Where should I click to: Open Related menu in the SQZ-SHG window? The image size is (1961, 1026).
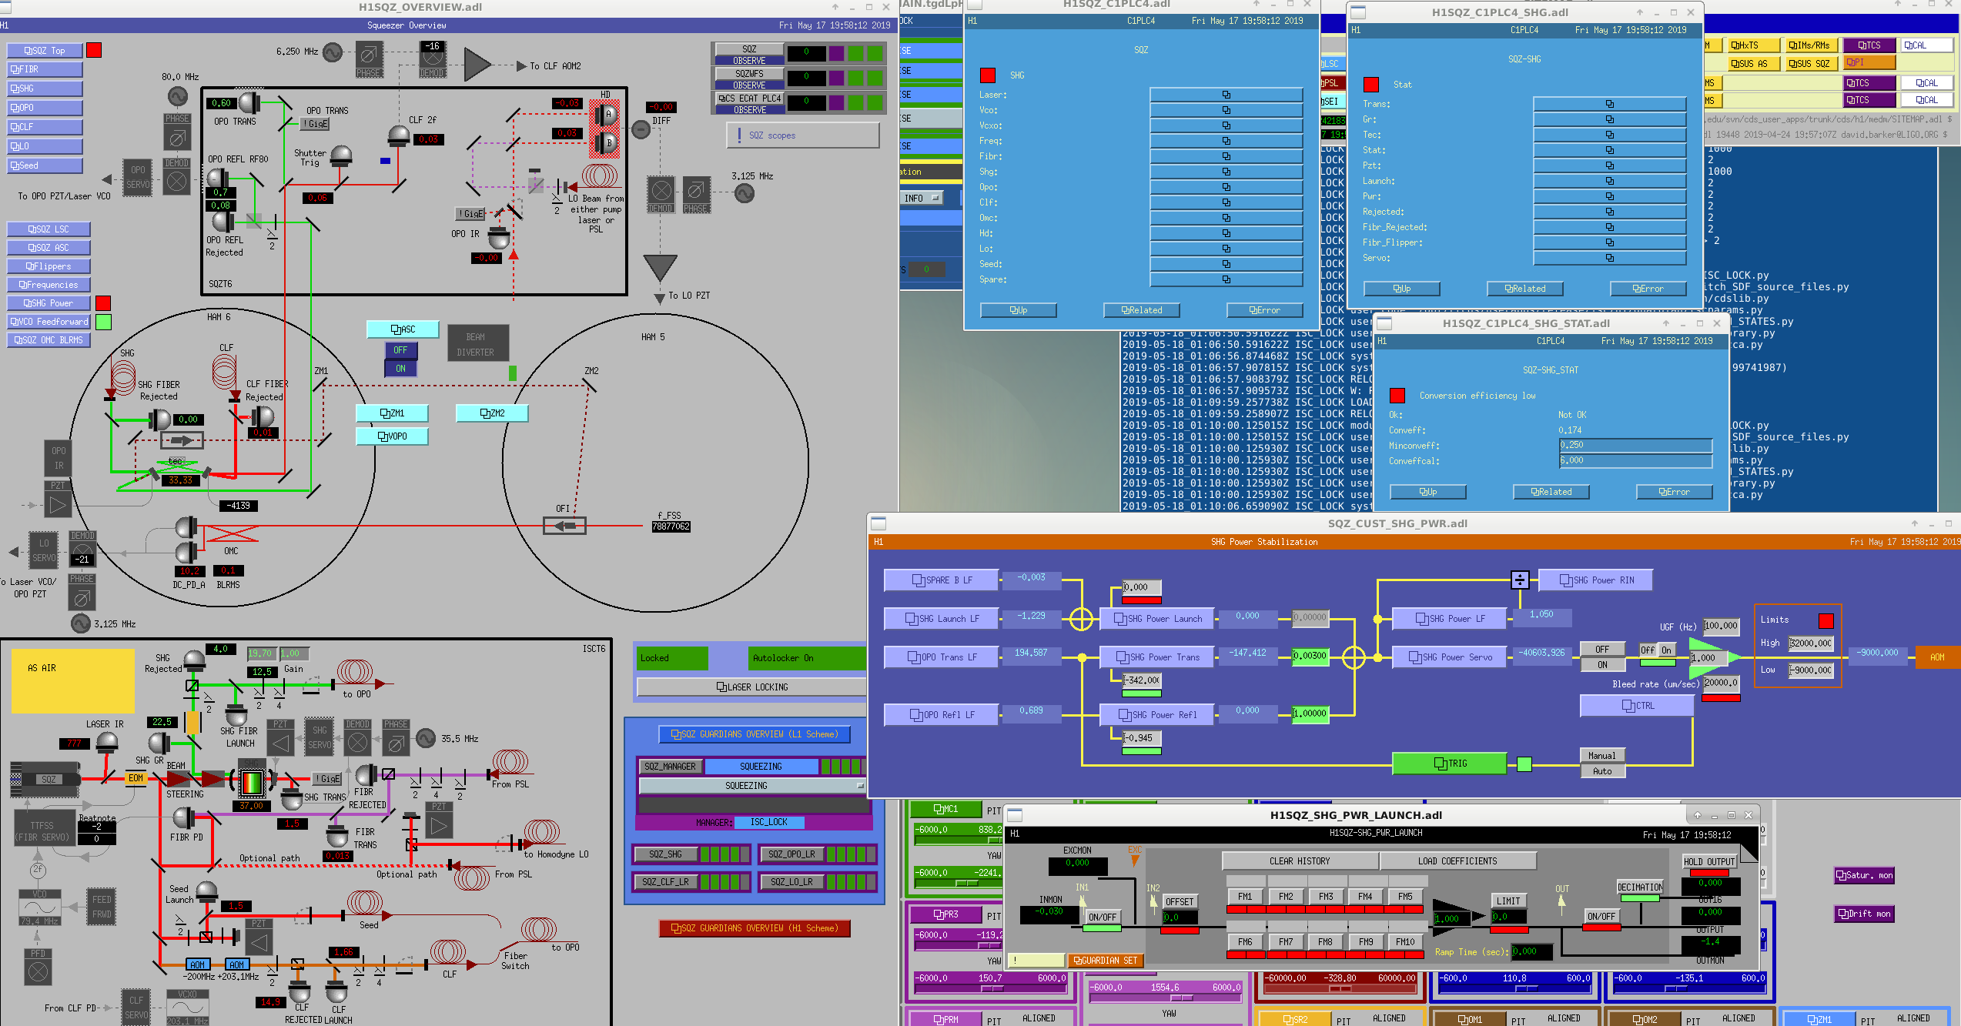(x=1525, y=289)
